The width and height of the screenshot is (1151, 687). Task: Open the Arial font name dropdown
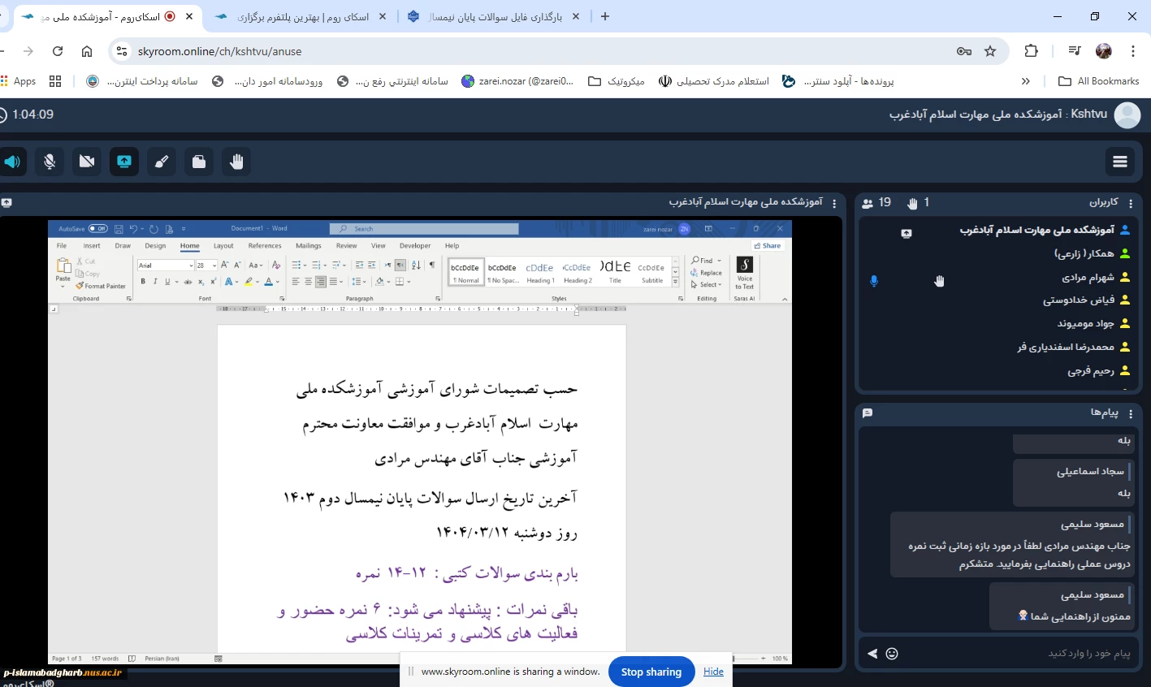(191, 266)
